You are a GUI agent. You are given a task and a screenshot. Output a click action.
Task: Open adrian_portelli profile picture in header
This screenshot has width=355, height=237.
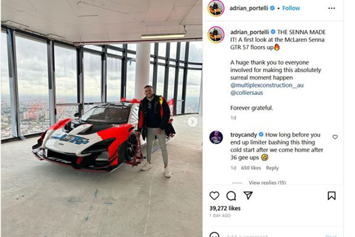coord(216,8)
